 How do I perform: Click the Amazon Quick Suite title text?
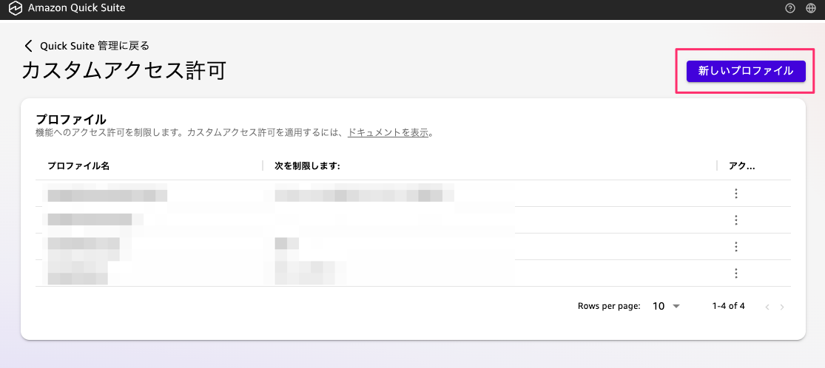[x=76, y=8]
